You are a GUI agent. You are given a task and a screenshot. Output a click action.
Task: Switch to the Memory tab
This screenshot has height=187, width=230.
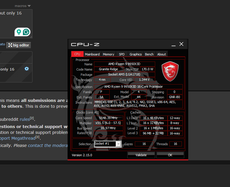(x=108, y=54)
